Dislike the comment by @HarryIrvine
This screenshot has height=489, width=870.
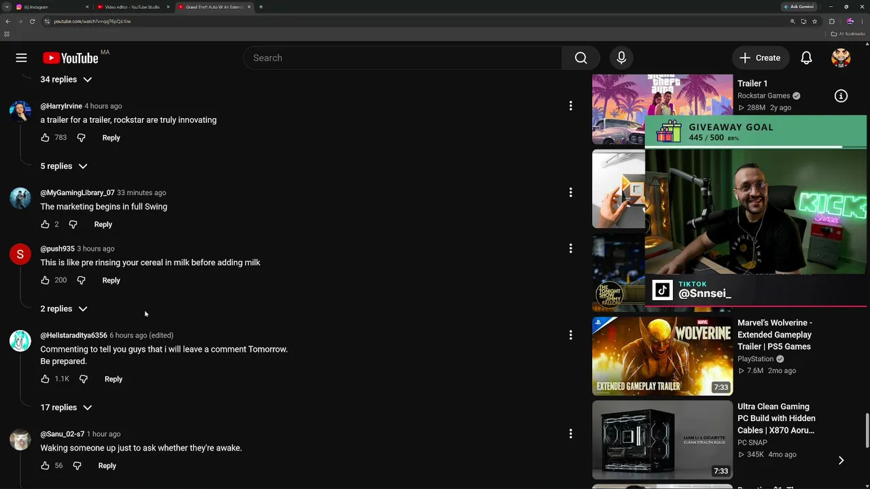click(x=81, y=138)
